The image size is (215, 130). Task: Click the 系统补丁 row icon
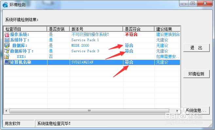point(7,40)
